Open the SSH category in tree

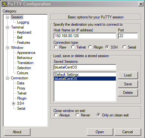coord(21,103)
